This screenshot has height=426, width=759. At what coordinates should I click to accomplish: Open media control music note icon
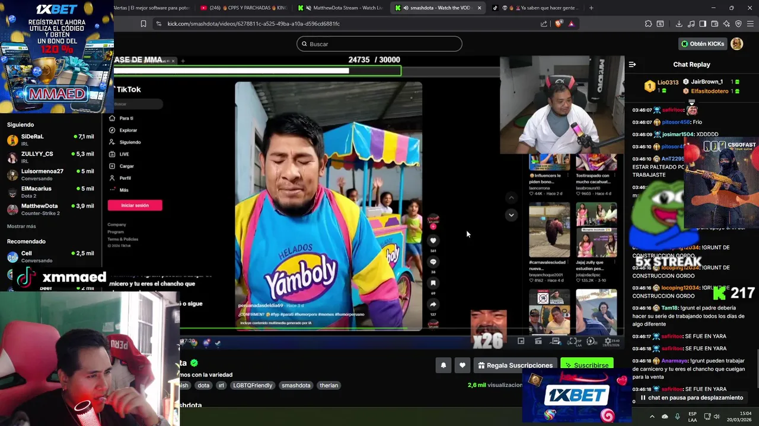[x=691, y=24]
